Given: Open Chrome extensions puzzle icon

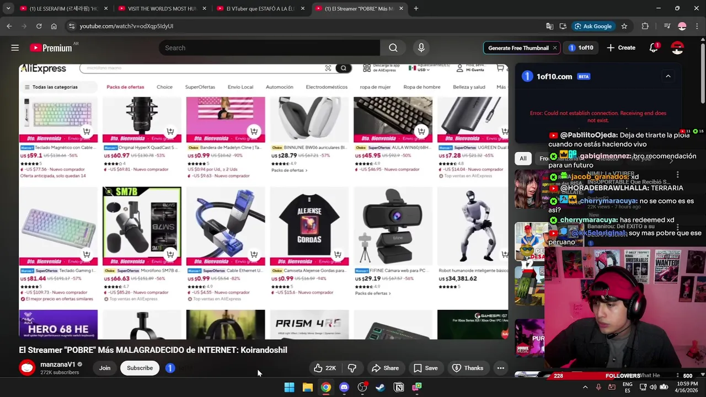Looking at the screenshot, I should click(645, 26).
